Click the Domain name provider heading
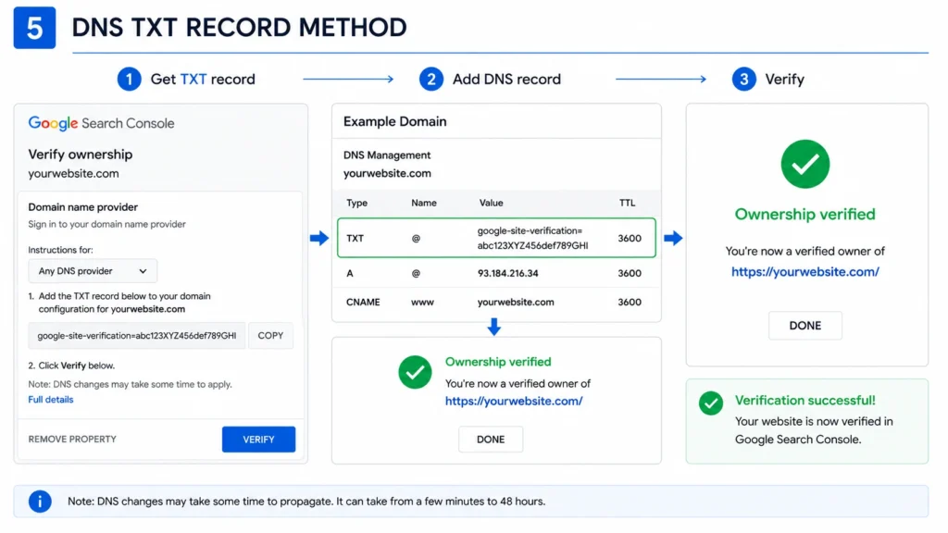This screenshot has height=533, width=948. point(82,207)
